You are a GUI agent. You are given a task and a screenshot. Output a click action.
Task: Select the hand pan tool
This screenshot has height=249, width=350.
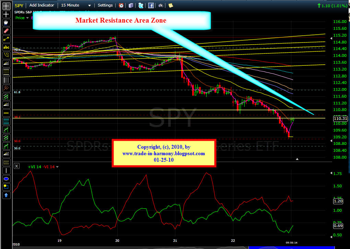coord(6,22)
